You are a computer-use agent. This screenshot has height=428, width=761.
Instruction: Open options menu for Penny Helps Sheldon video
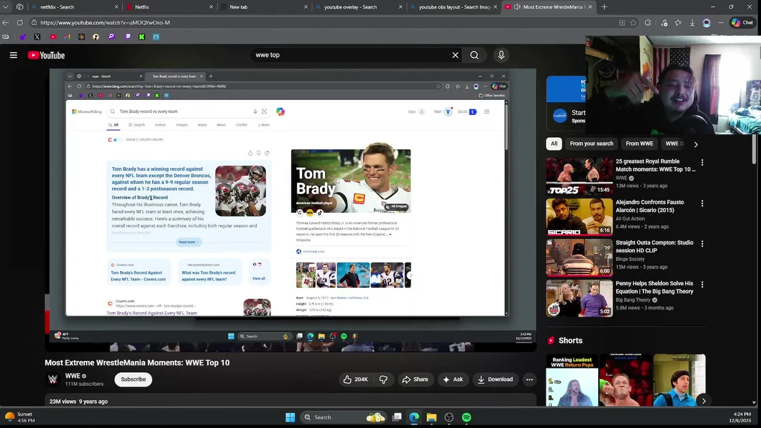click(x=702, y=285)
